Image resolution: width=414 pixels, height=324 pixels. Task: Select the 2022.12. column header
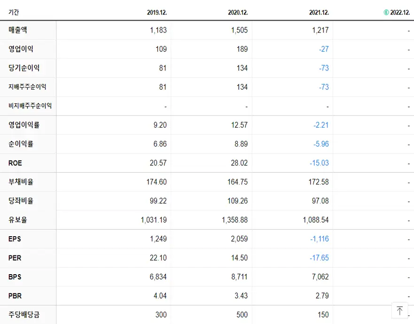tap(400, 12)
